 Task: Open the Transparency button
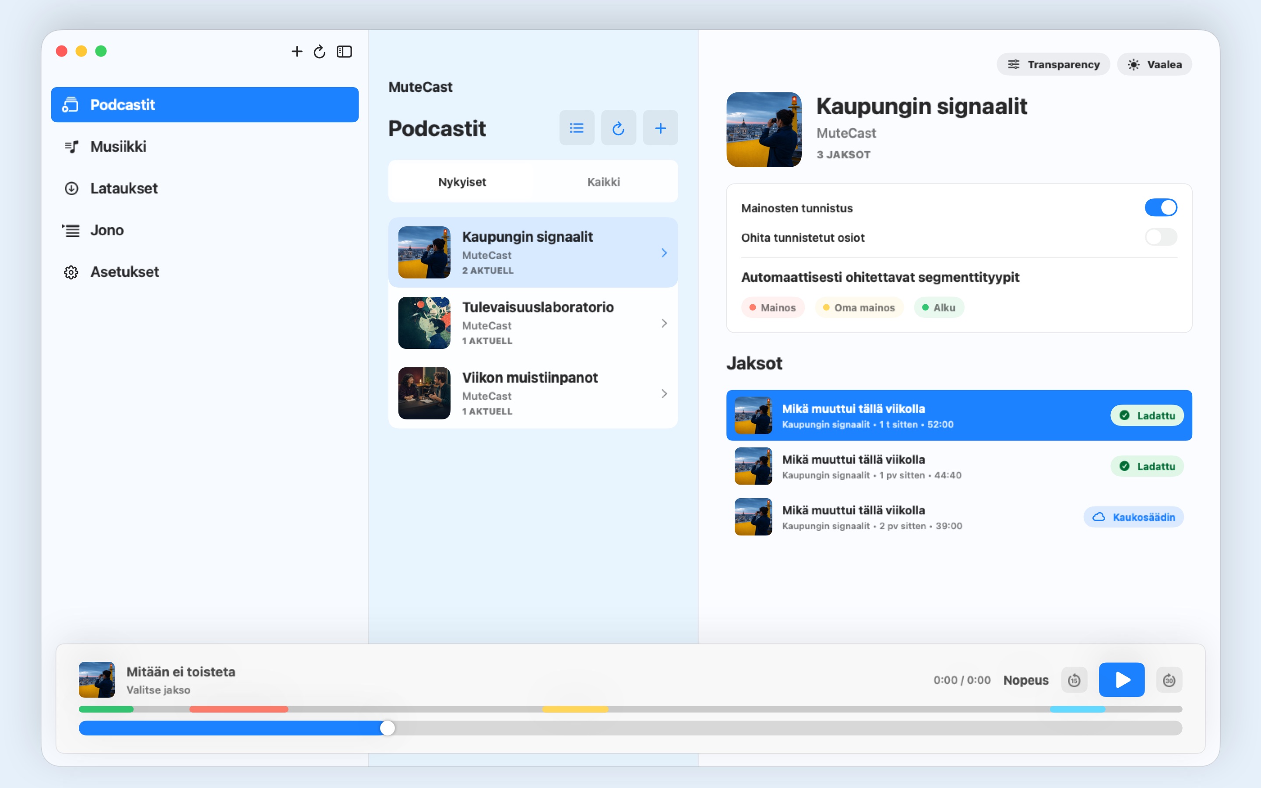[x=1053, y=64]
